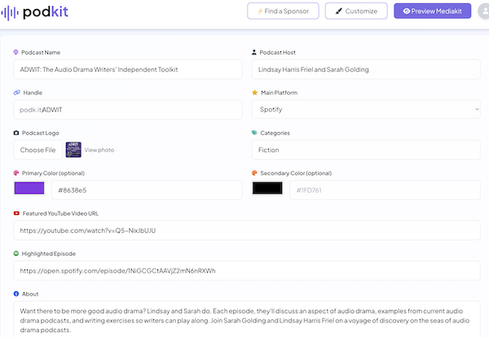Screen dimensions: 489x337
Task: Edit the Podcast Host field
Action: click(366, 69)
